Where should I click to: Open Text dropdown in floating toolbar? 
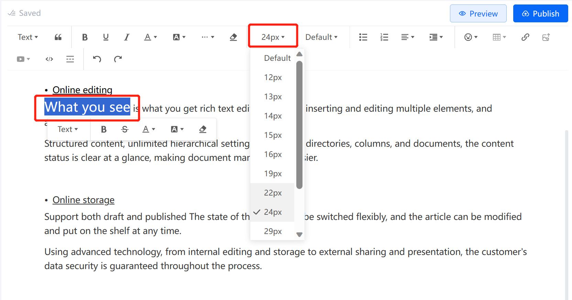click(68, 129)
